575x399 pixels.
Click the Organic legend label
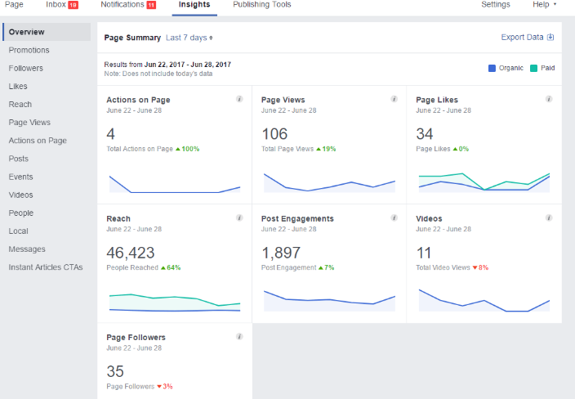point(510,68)
